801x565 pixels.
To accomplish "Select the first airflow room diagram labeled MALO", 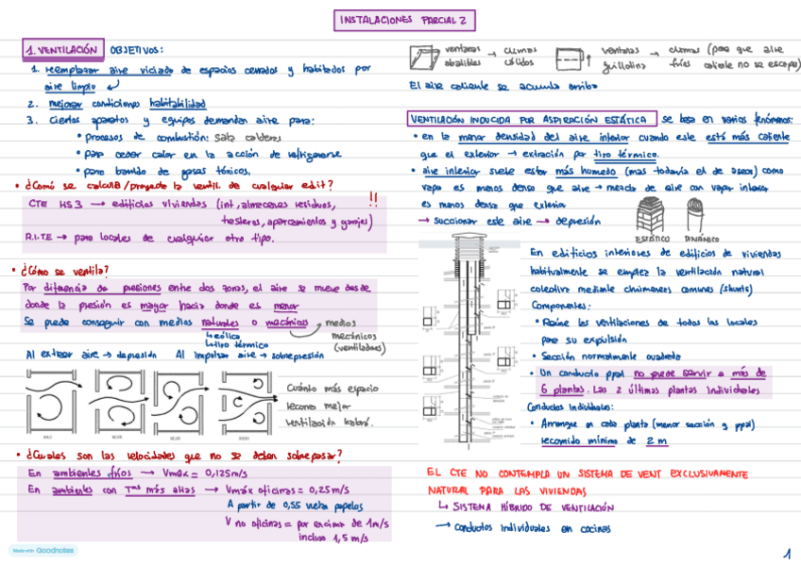I will coord(52,402).
